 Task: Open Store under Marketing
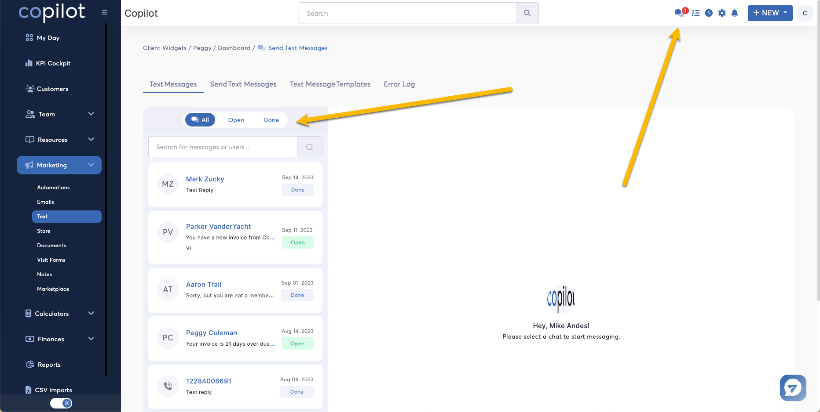pos(44,231)
